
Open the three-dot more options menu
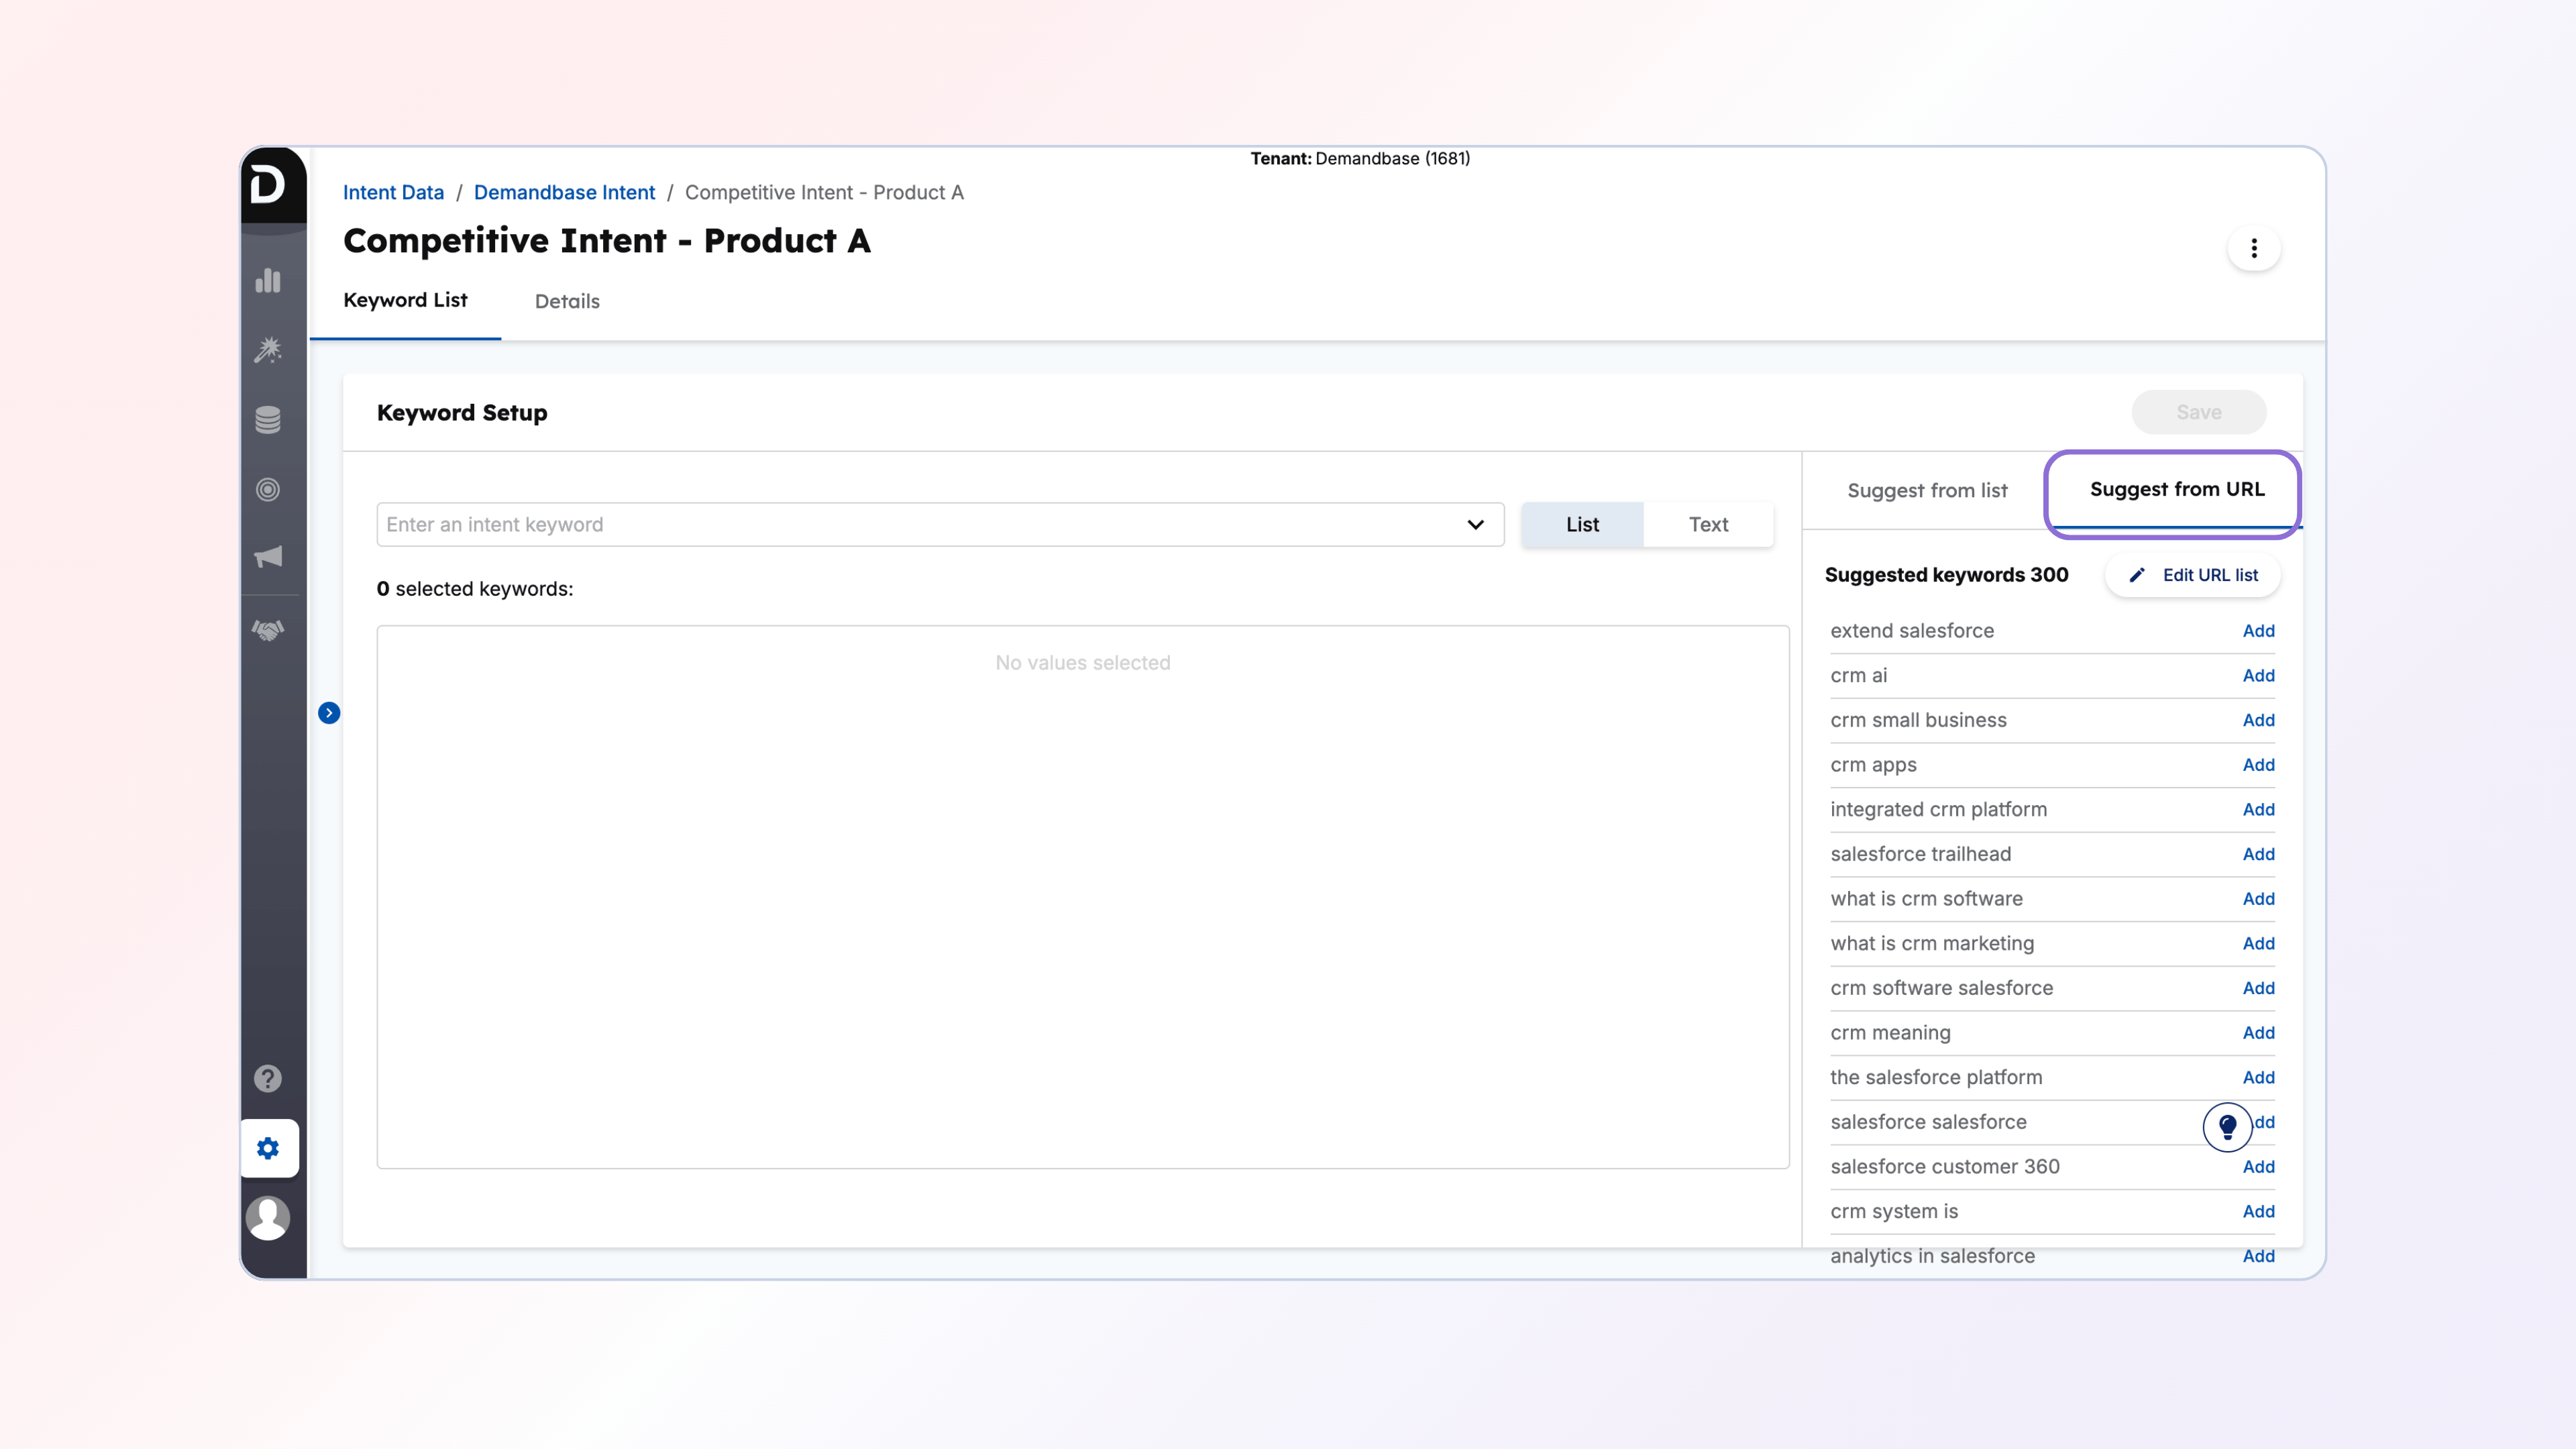(2254, 248)
